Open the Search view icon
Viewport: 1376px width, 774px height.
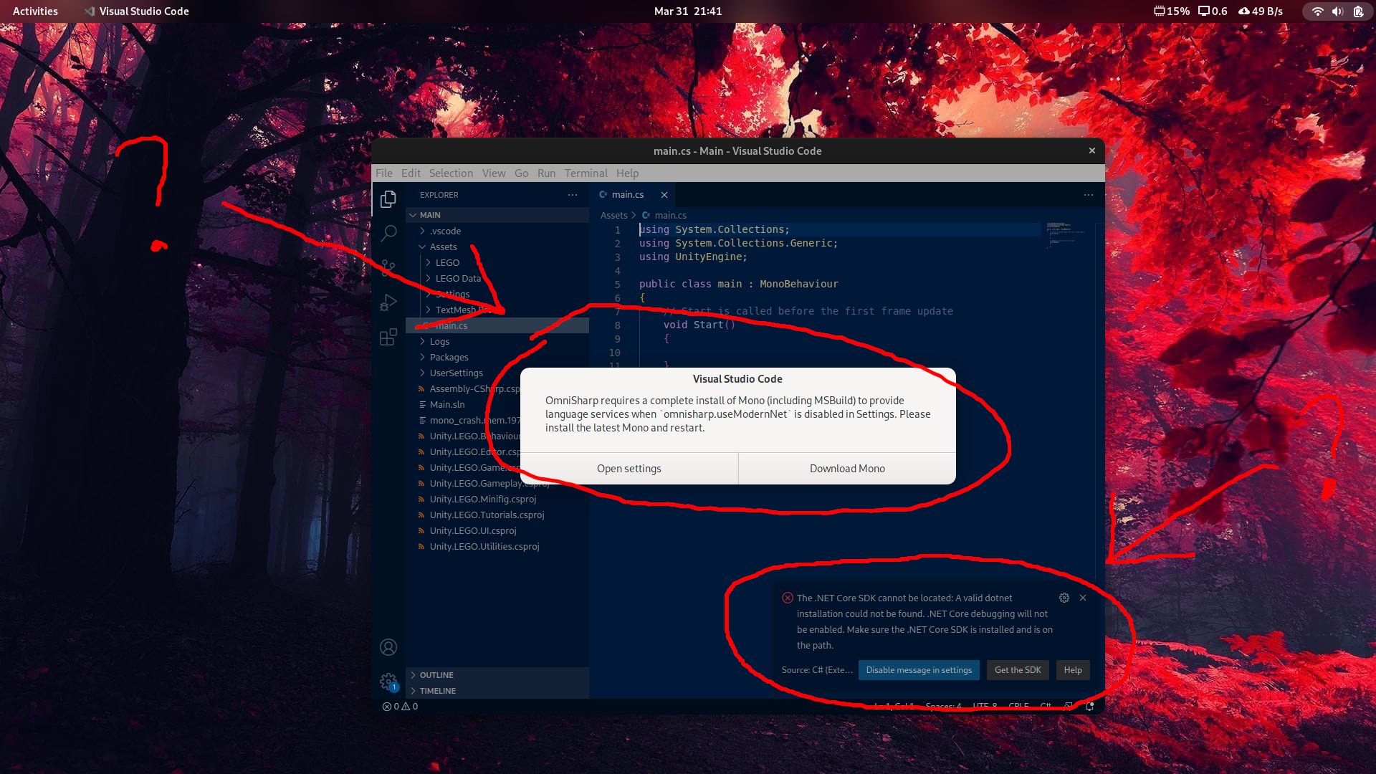tap(388, 233)
